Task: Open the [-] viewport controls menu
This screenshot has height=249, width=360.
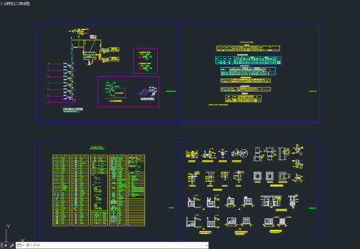Action: [2, 3]
